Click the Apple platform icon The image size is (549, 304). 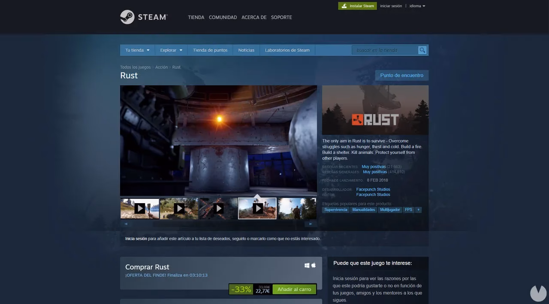click(314, 265)
